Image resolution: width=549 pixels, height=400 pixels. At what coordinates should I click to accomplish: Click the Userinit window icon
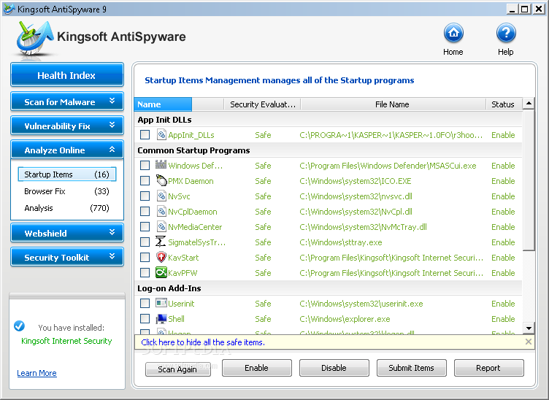click(161, 303)
